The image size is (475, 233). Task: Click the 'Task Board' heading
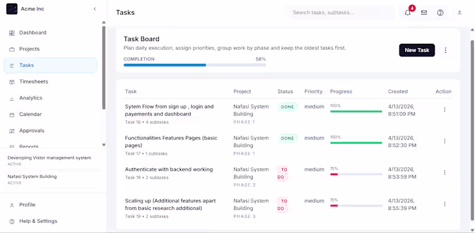click(141, 39)
